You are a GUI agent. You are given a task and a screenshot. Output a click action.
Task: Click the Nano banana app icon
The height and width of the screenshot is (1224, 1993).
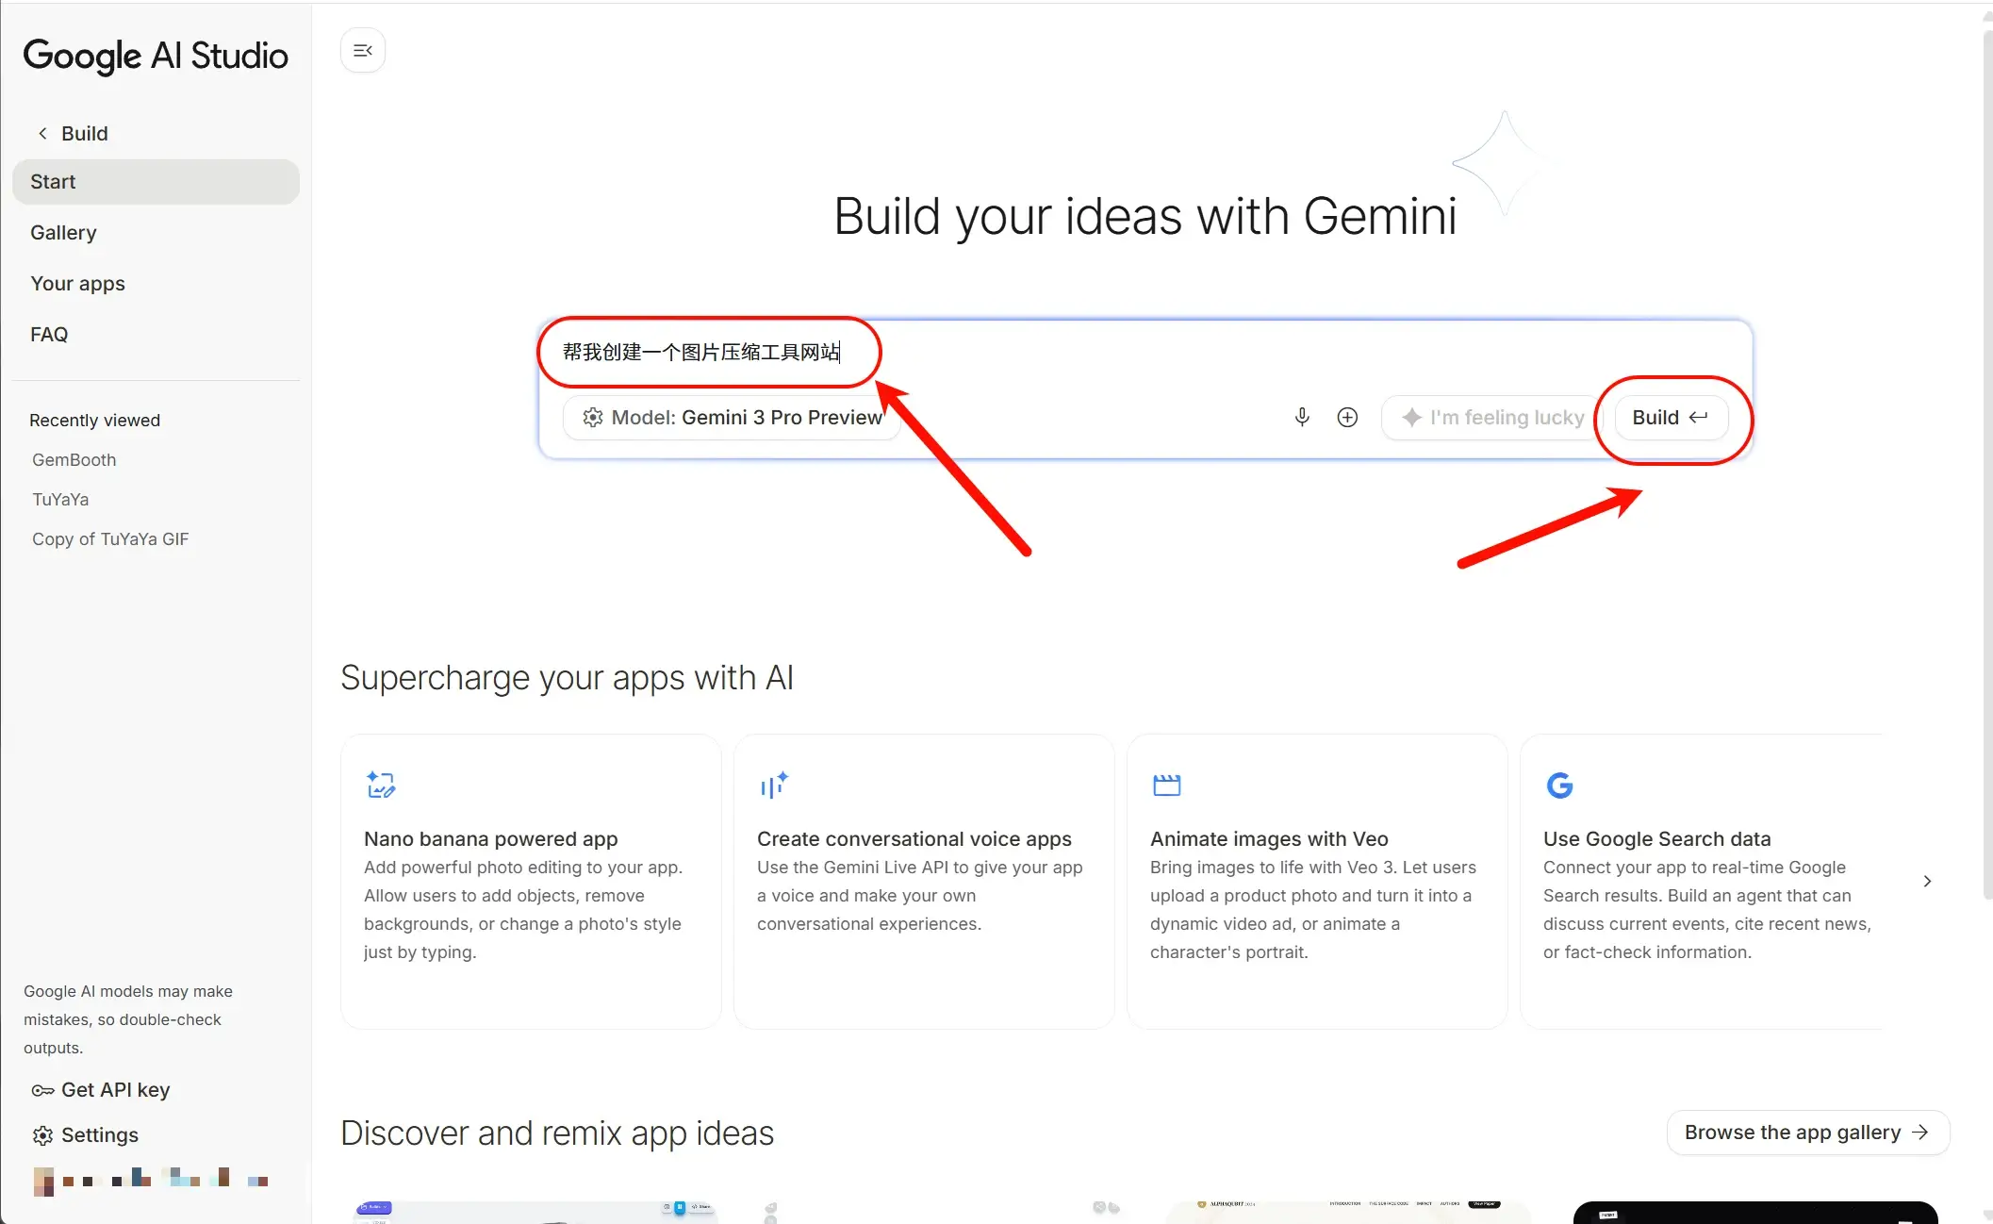(381, 785)
